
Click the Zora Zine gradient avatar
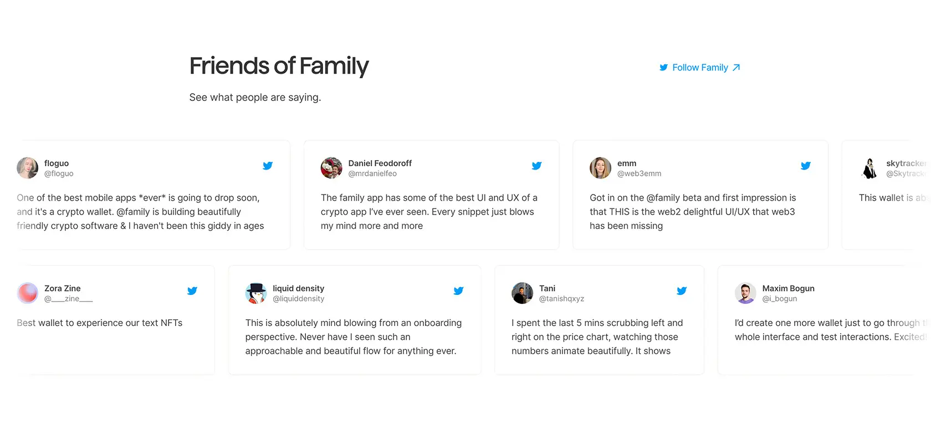28,293
